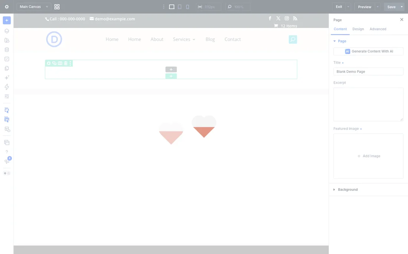Click the RSS feed icon in header

295,18
